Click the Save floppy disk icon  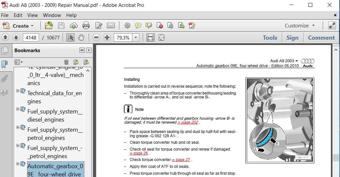point(61,26)
